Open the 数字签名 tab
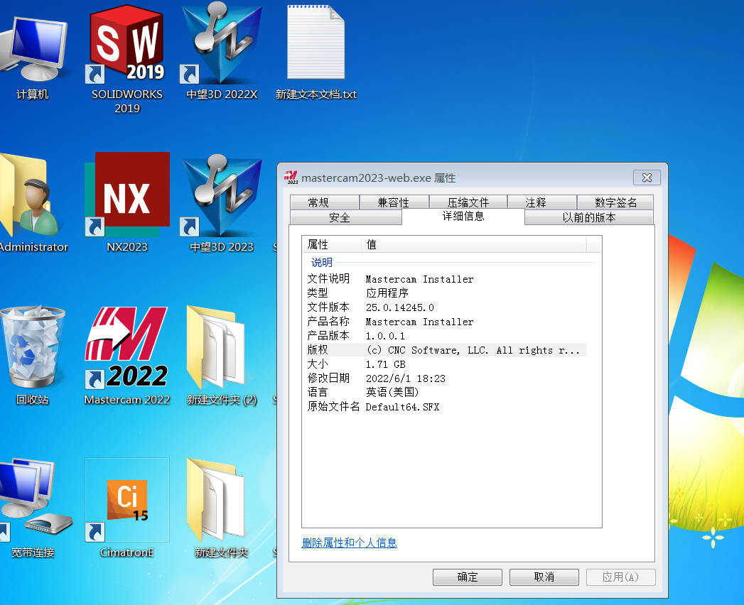744x605 pixels. [615, 202]
